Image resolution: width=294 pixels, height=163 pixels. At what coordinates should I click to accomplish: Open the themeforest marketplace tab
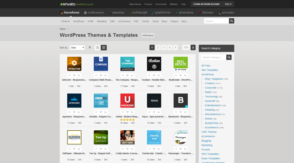click(x=69, y=13)
